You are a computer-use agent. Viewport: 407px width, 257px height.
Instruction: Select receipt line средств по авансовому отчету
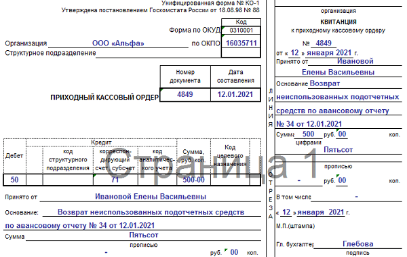click(x=332, y=111)
